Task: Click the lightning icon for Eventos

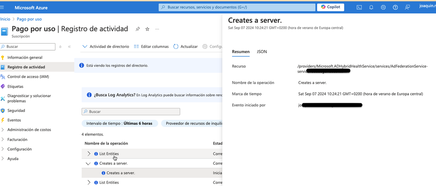Action: click(3, 120)
